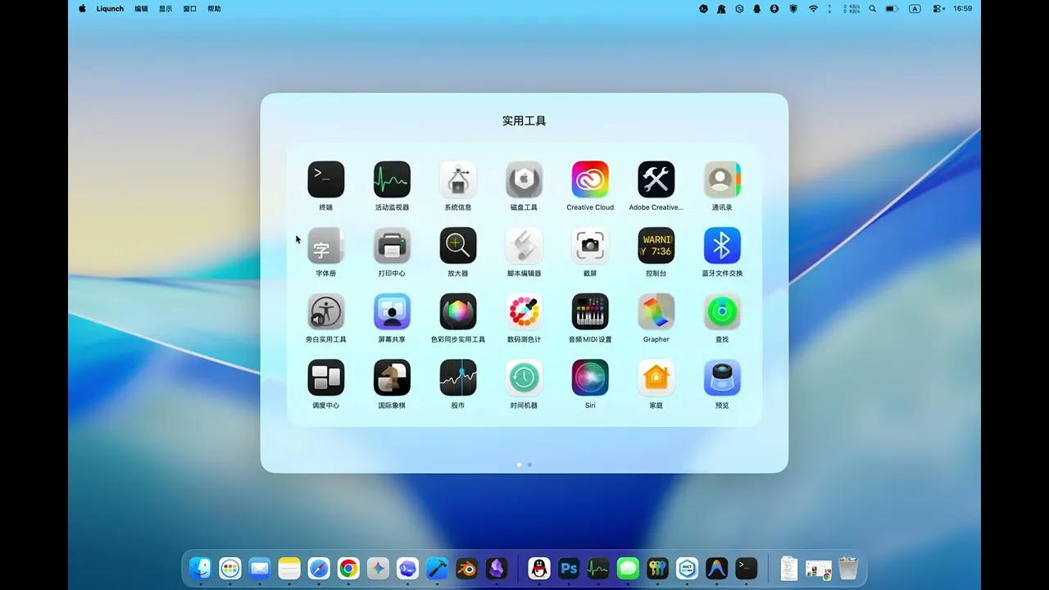Open the 帮助 menu

tap(214, 8)
